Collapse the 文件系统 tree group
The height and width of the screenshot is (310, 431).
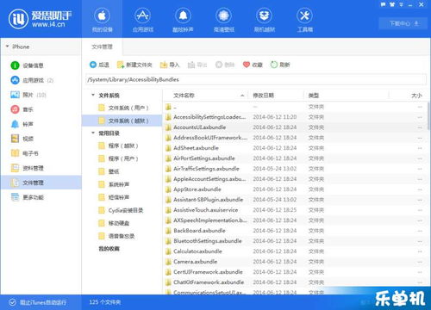[x=93, y=95]
